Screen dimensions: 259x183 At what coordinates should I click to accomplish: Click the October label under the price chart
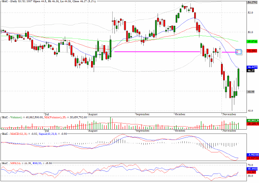point(180,114)
